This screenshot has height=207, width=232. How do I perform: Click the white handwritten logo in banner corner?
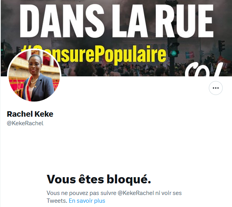[205, 69]
